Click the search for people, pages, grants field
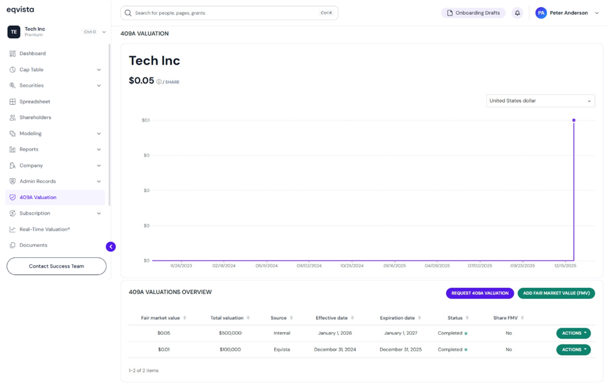 (229, 13)
